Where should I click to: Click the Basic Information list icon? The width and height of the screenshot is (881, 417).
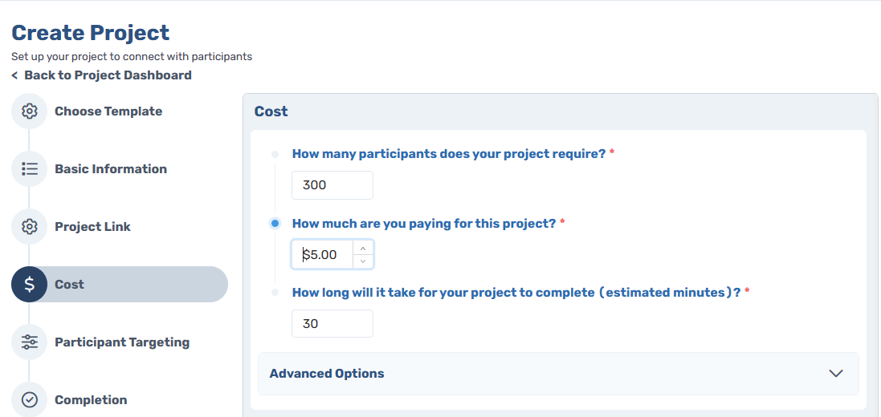coord(30,169)
